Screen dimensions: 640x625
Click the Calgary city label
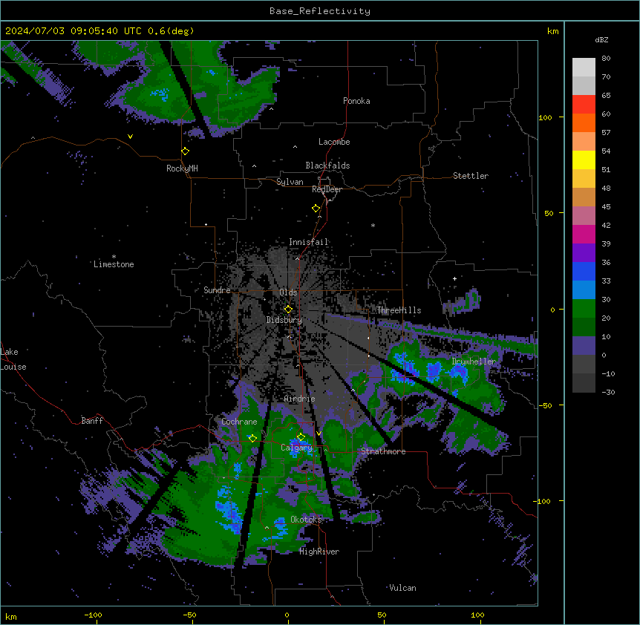click(x=296, y=448)
